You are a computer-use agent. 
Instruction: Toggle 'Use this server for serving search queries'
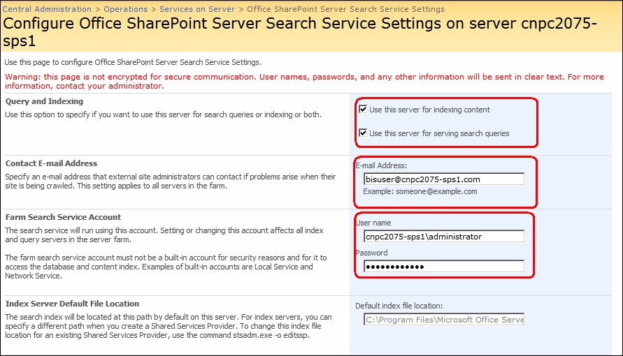coord(363,133)
